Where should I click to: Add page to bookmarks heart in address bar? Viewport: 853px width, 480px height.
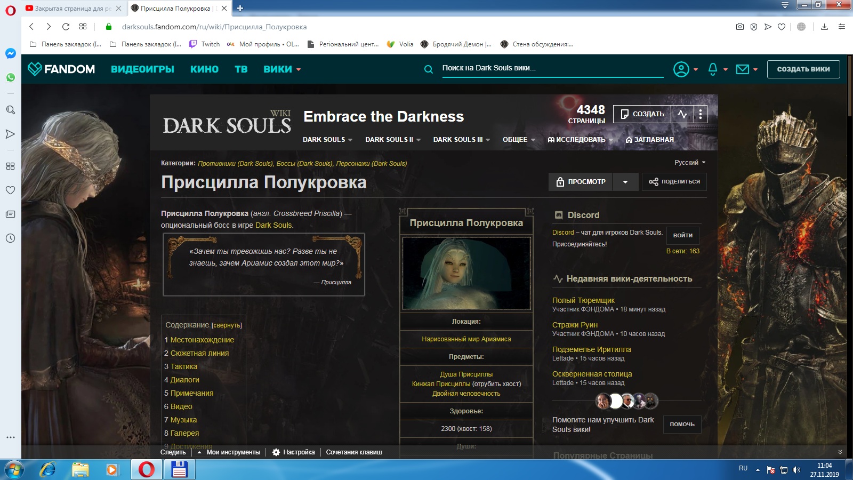click(782, 27)
